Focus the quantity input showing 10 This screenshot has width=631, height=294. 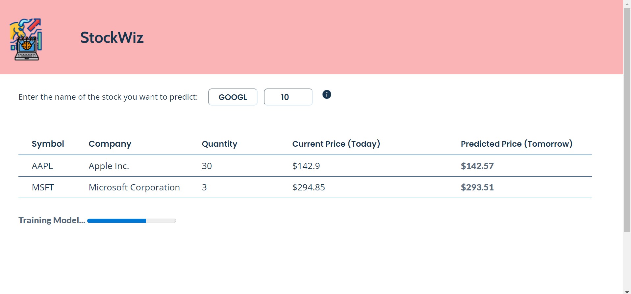point(288,97)
